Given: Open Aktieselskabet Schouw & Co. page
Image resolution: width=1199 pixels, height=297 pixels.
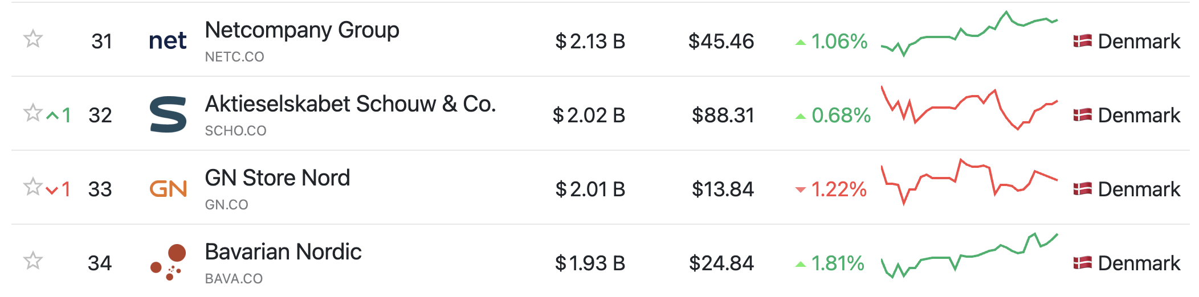Looking at the screenshot, I should pos(350,104).
